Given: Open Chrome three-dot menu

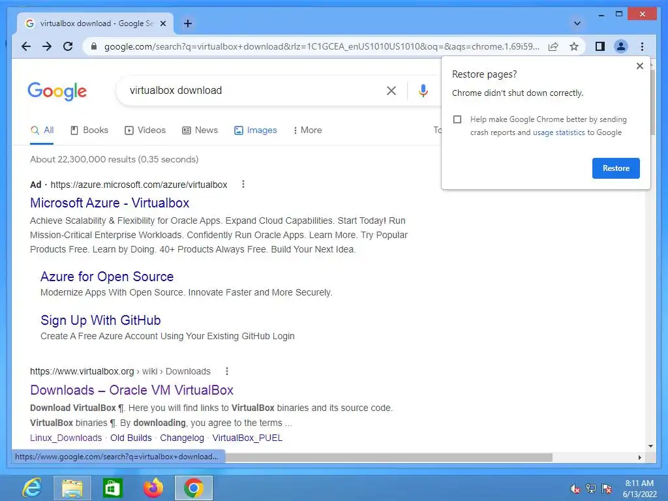Looking at the screenshot, I should (x=642, y=46).
